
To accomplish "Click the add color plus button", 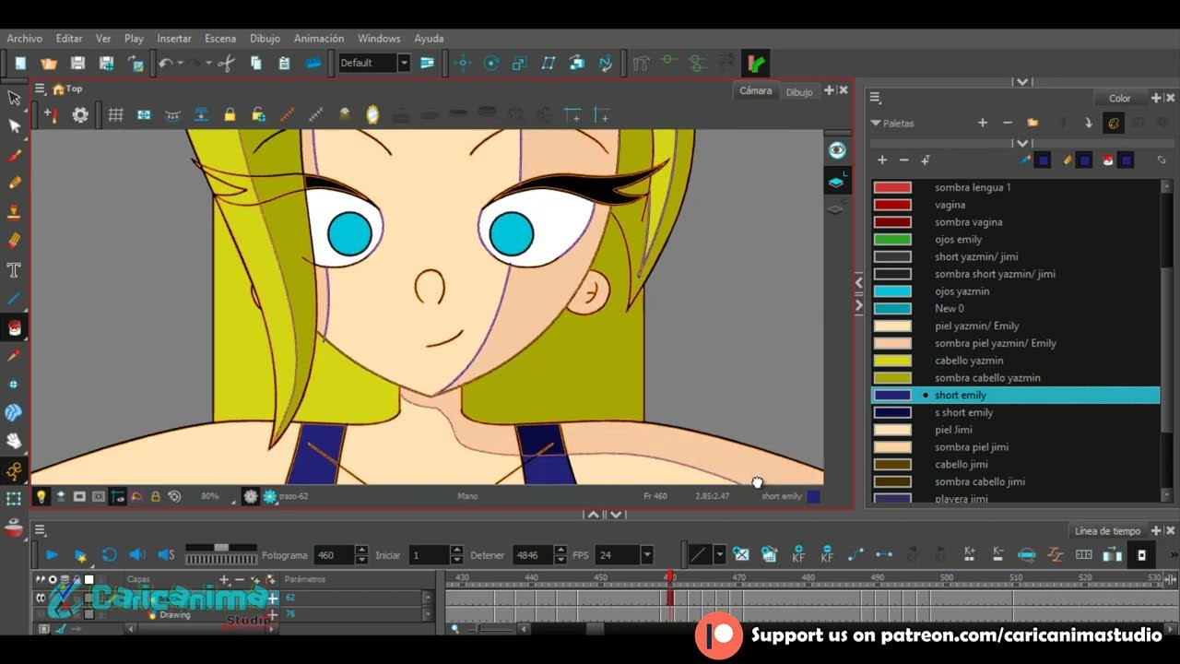I will 882,160.
